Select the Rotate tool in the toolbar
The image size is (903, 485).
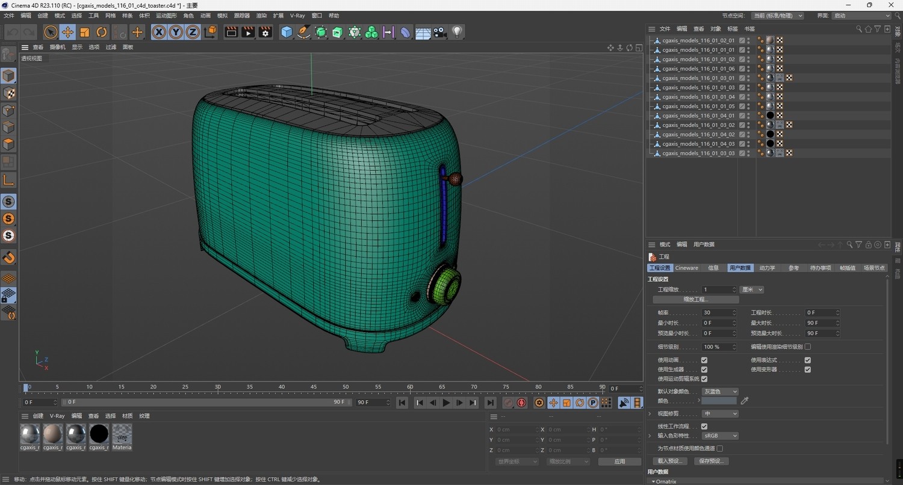click(x=101, y=32)
